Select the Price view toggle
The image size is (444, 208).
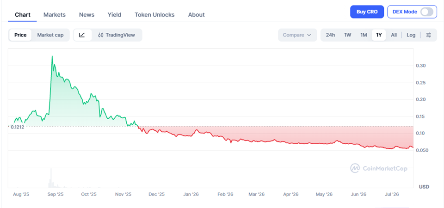click(20, 35)
